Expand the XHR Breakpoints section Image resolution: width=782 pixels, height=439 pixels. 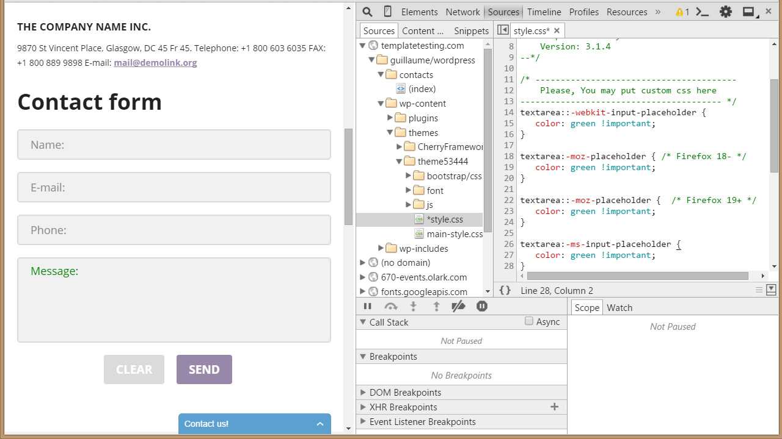coord(363,407)
